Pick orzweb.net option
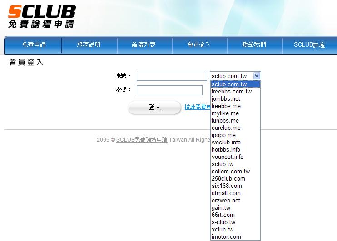Image resolution: width=337 pixels, height=241 pixels. tap(235, 201)
